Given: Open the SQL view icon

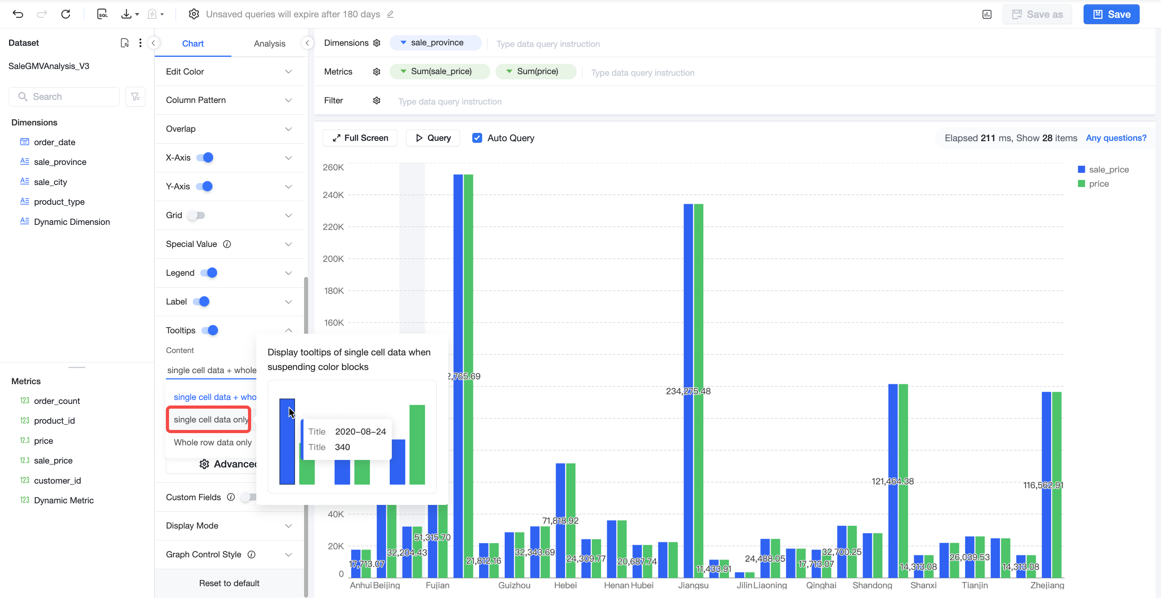Looking at the screenshot, I should point(102,14).
